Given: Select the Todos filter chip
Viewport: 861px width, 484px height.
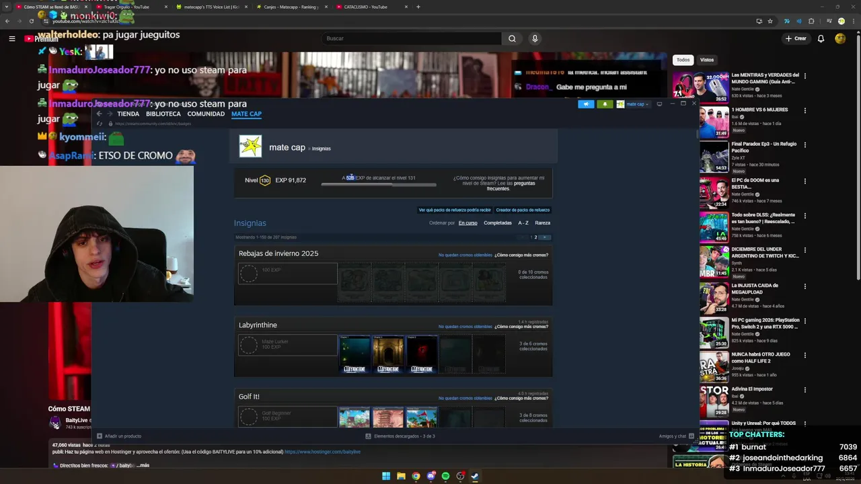Looking at the screenshot, I should [683, 60].
